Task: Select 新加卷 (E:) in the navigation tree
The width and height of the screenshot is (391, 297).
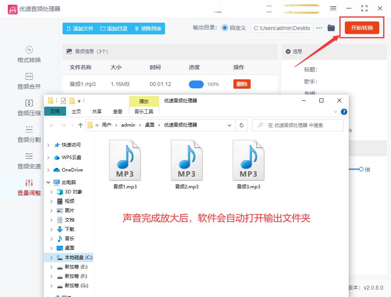Action: pos(76,267)
